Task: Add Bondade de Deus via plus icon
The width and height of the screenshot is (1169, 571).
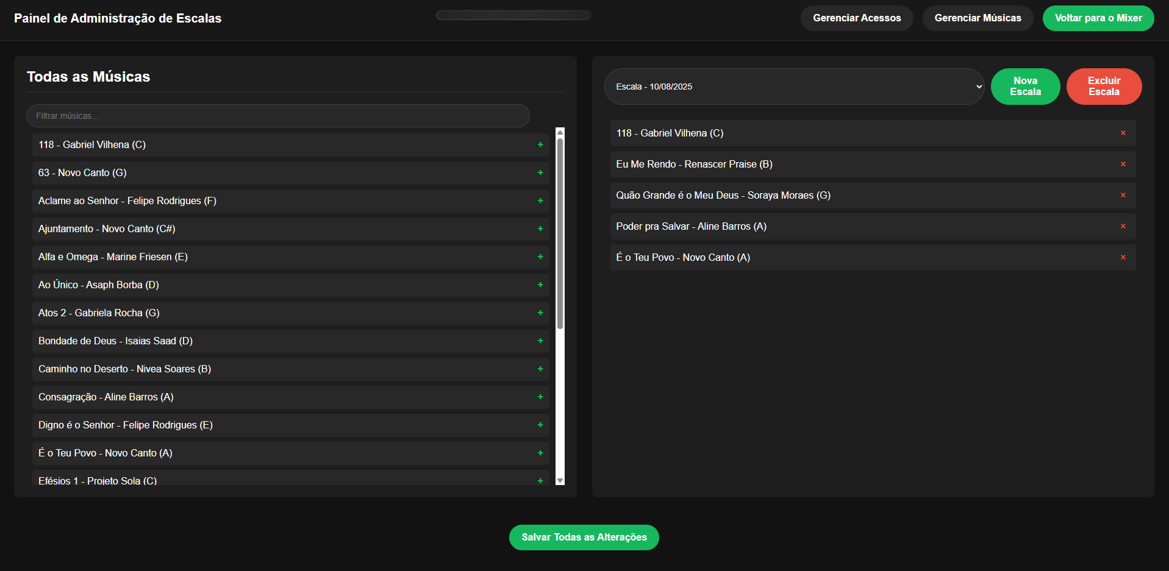Action: tap(540, 341)
